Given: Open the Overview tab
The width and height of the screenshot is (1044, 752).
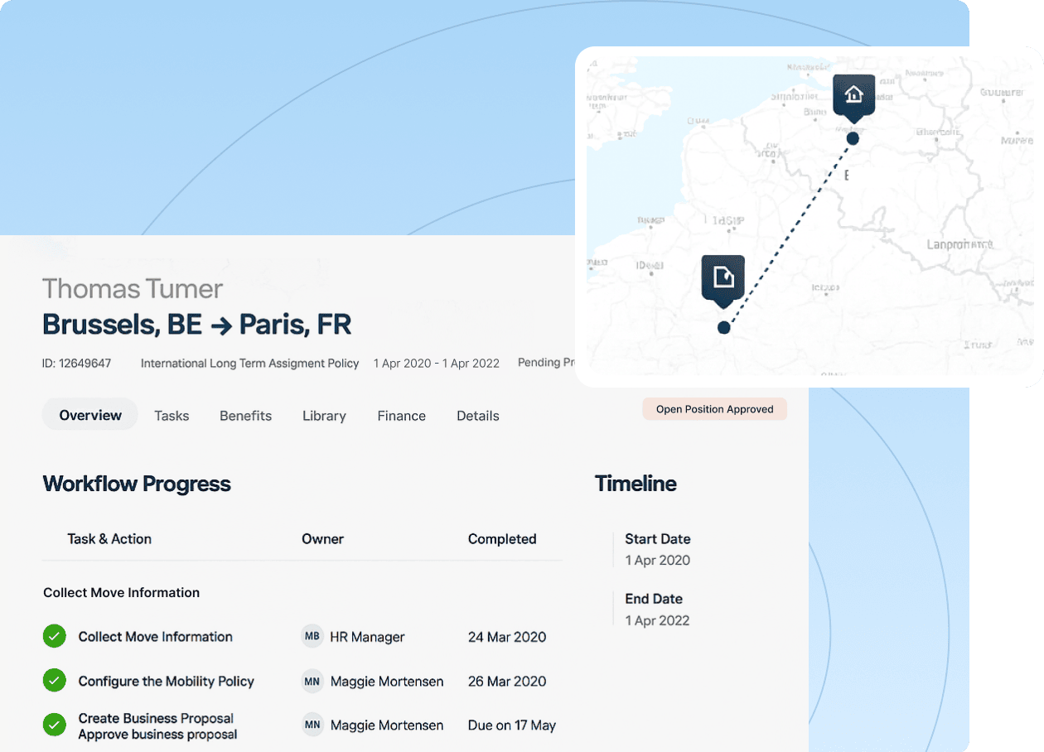Looking at the screenshot, I should point(90,416).
